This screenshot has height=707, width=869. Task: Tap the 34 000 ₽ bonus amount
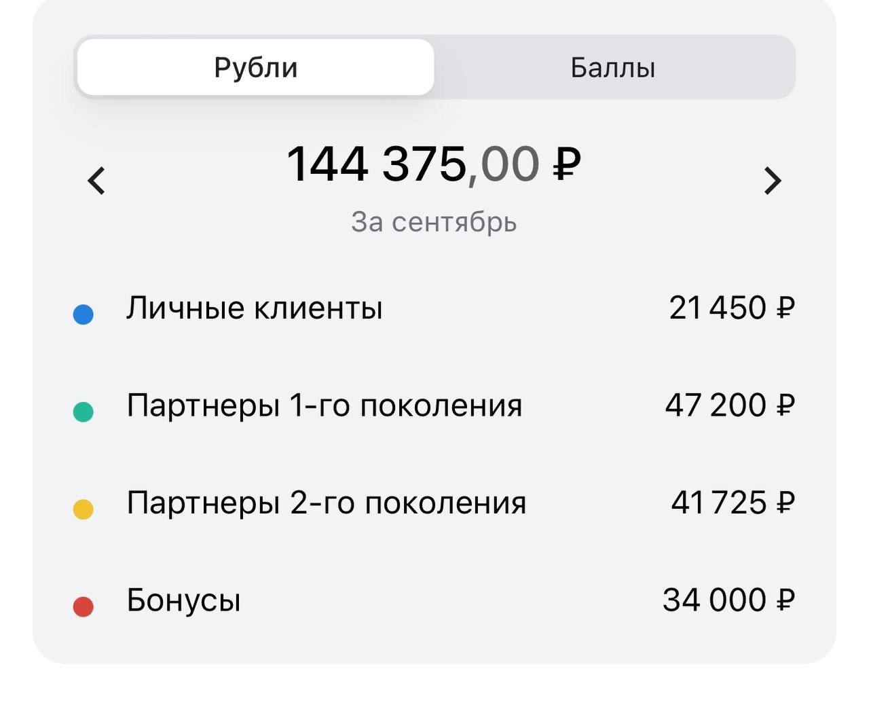(728, 600)
